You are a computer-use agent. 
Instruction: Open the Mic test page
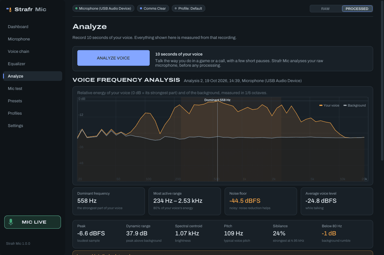pyautogui.click(x=33, y=88)
